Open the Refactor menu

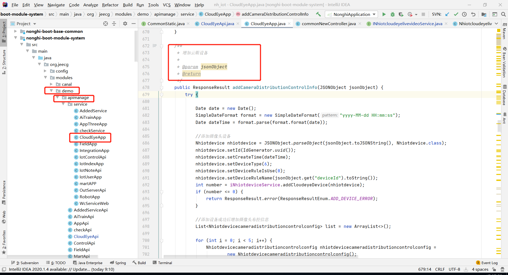pos(110,5)
